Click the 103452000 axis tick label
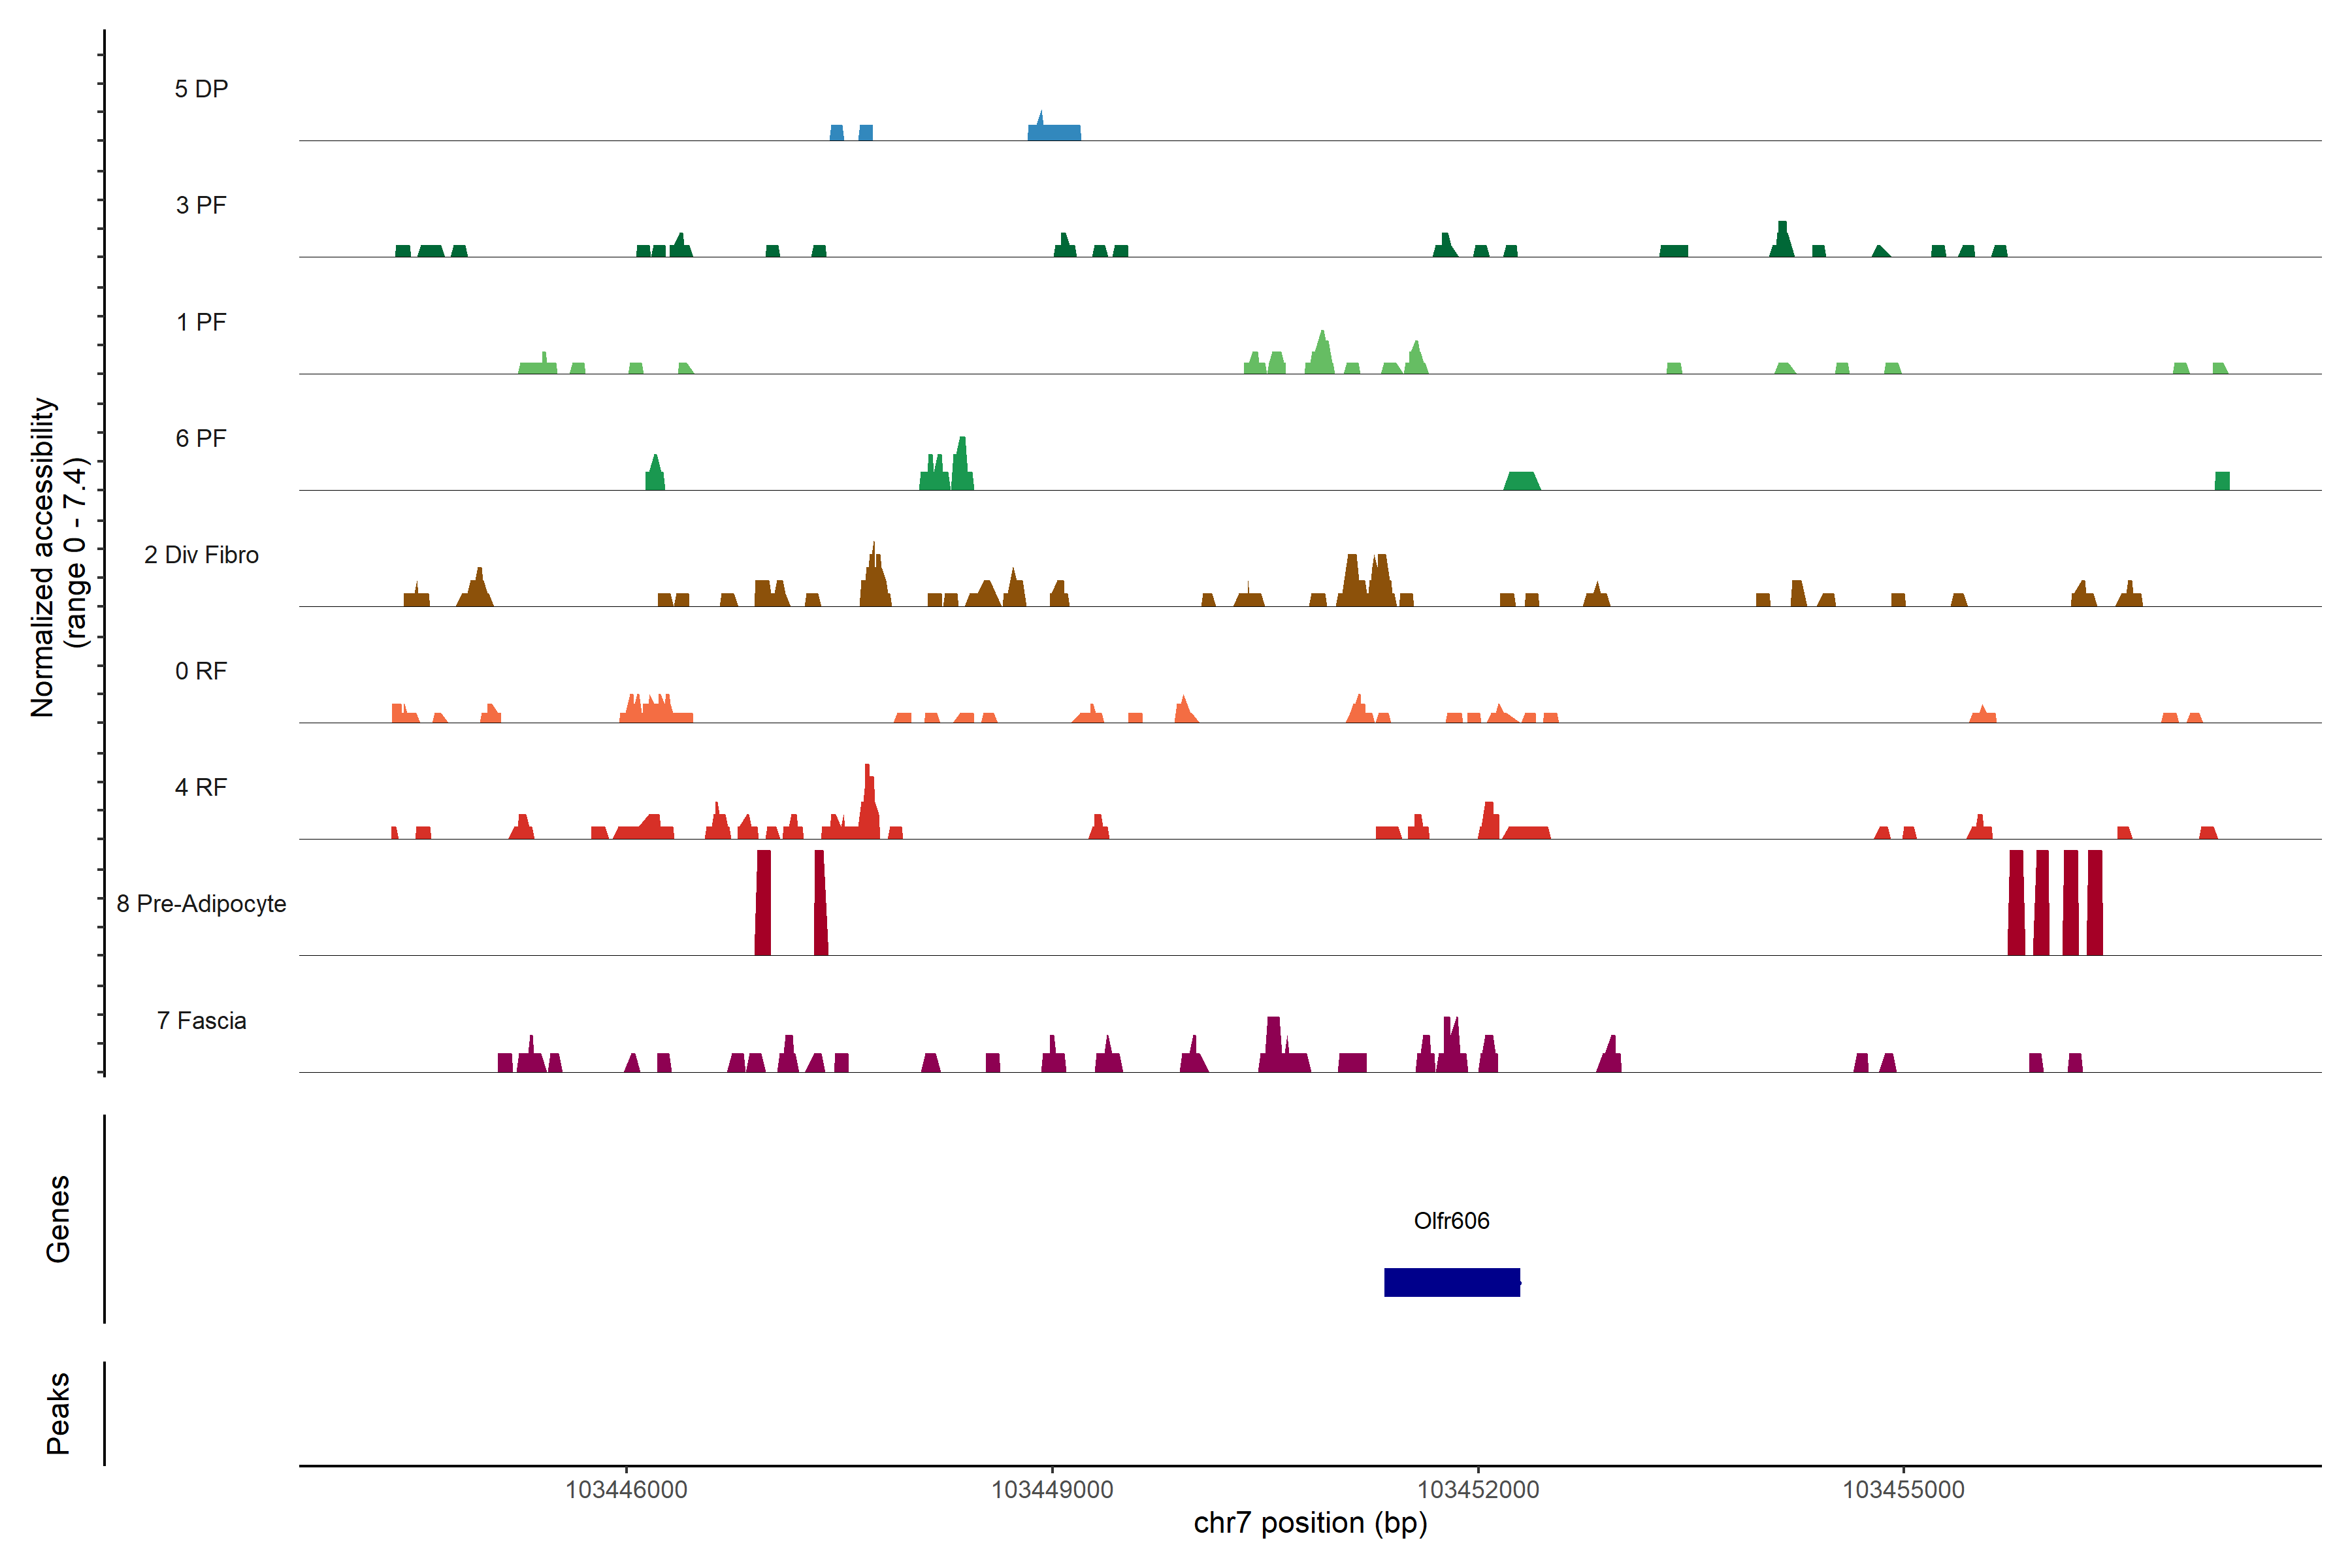The height and width of the screenshot is (1568, 2352). coord(1478,1489)
